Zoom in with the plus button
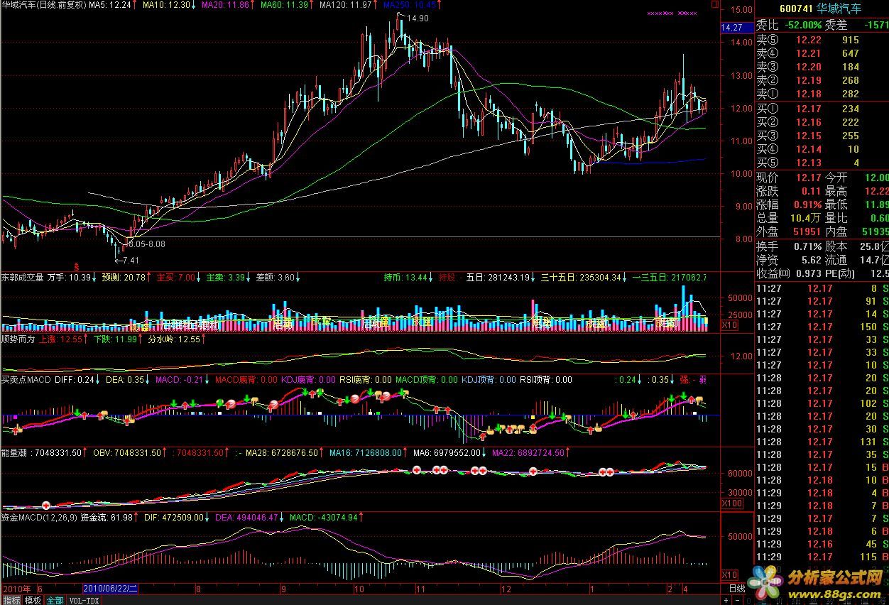Viewport: 889px width, 605px height. coord(726,600)
